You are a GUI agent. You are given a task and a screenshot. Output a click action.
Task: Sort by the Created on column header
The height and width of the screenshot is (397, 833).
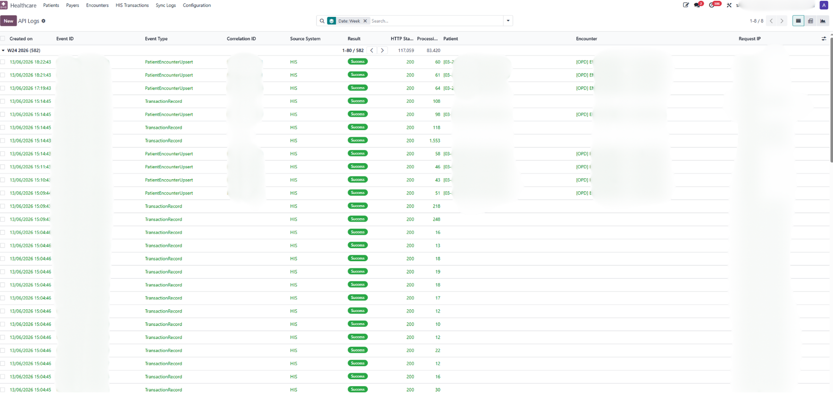tap(21, 39)
